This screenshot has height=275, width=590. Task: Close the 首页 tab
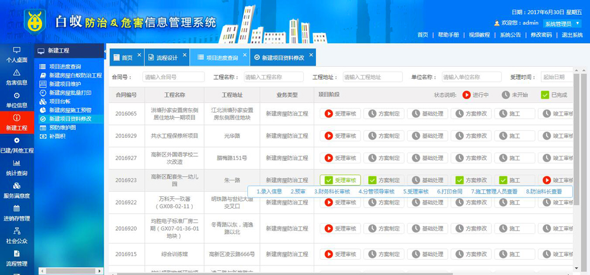point(139,55)
